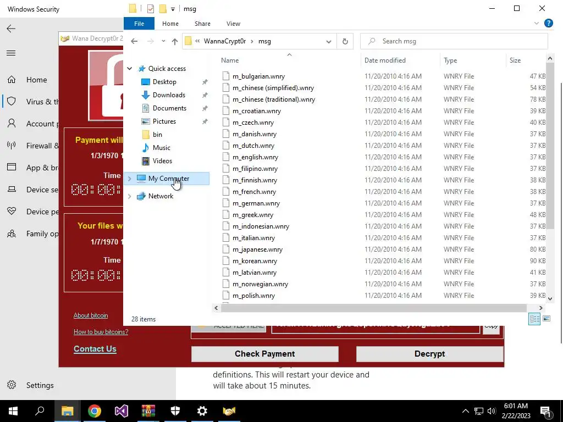Select Documents in navigation pane
Image resolution: width=563 pixels, height=422 pixels.
pos(169,108)
